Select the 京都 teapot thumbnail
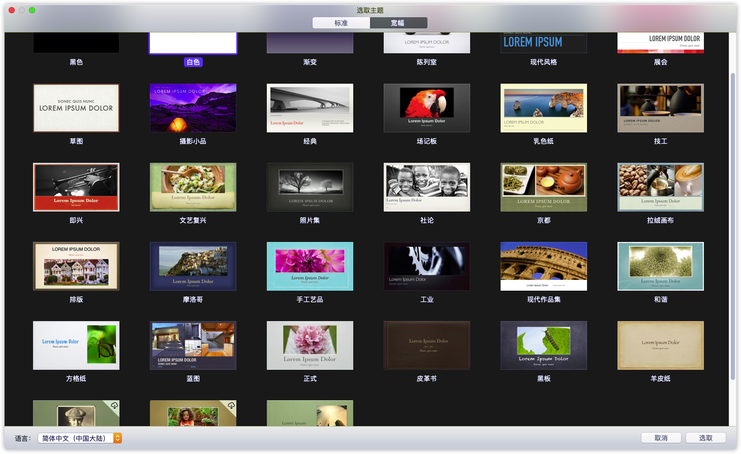 [544, 187]
